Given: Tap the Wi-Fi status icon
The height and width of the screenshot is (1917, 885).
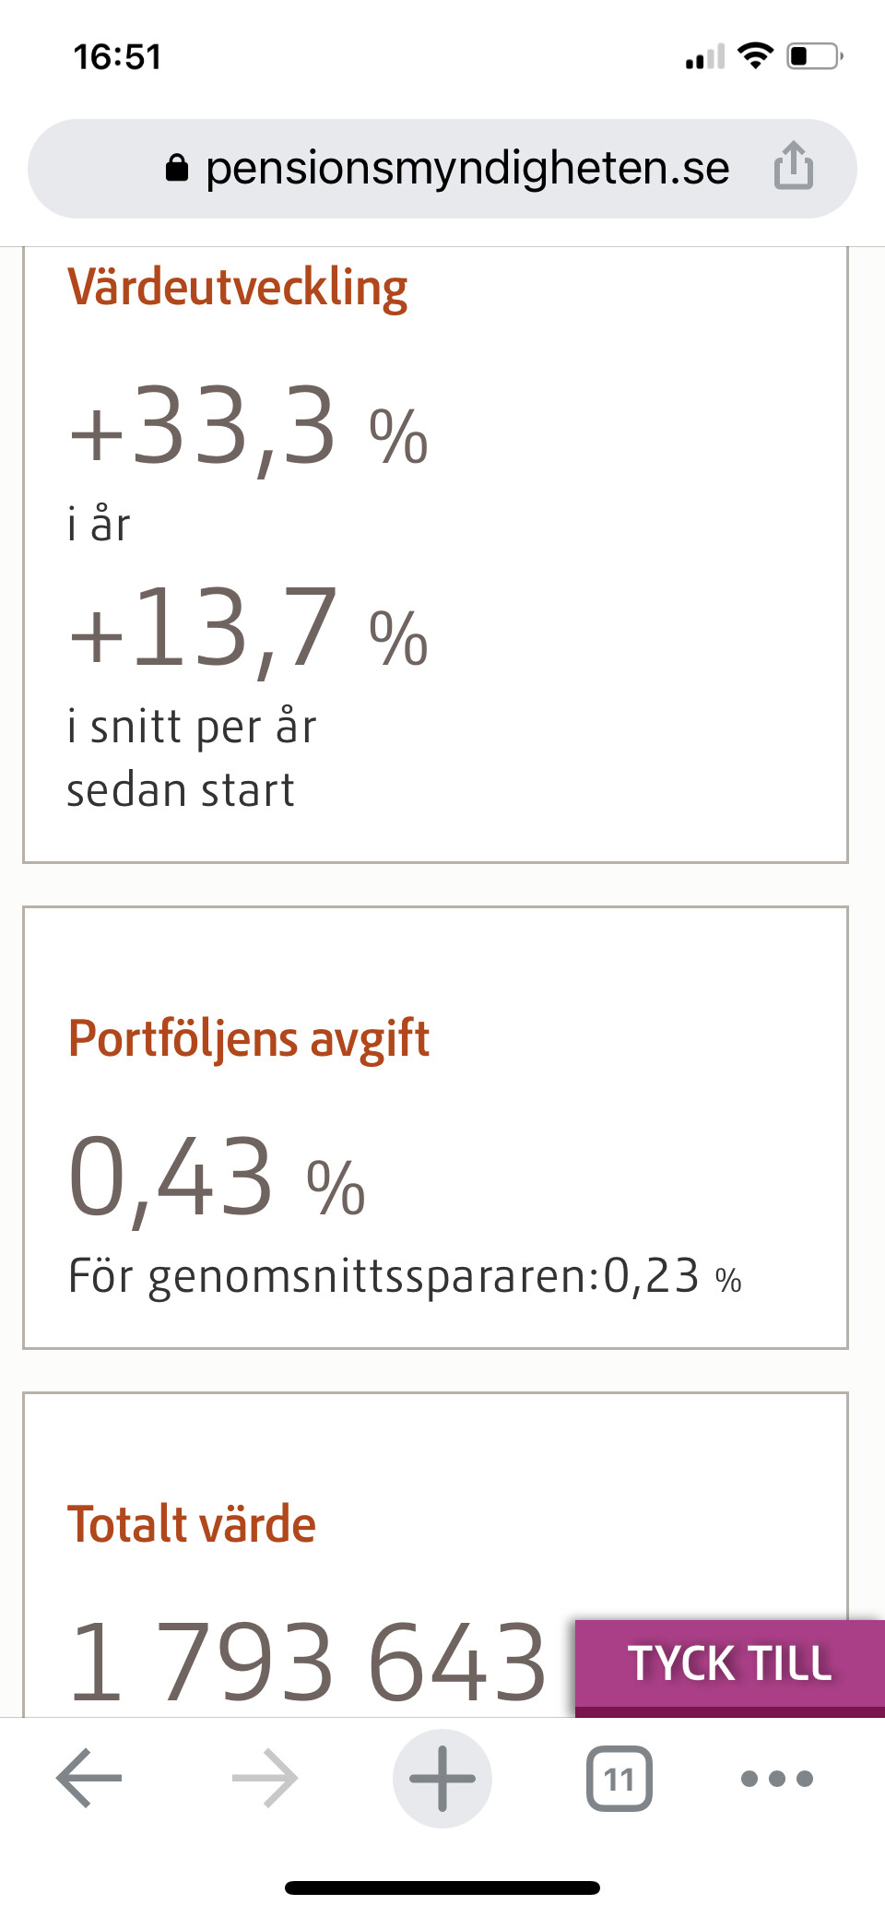Looking at the screenshot, I should [x=756, y=56].
